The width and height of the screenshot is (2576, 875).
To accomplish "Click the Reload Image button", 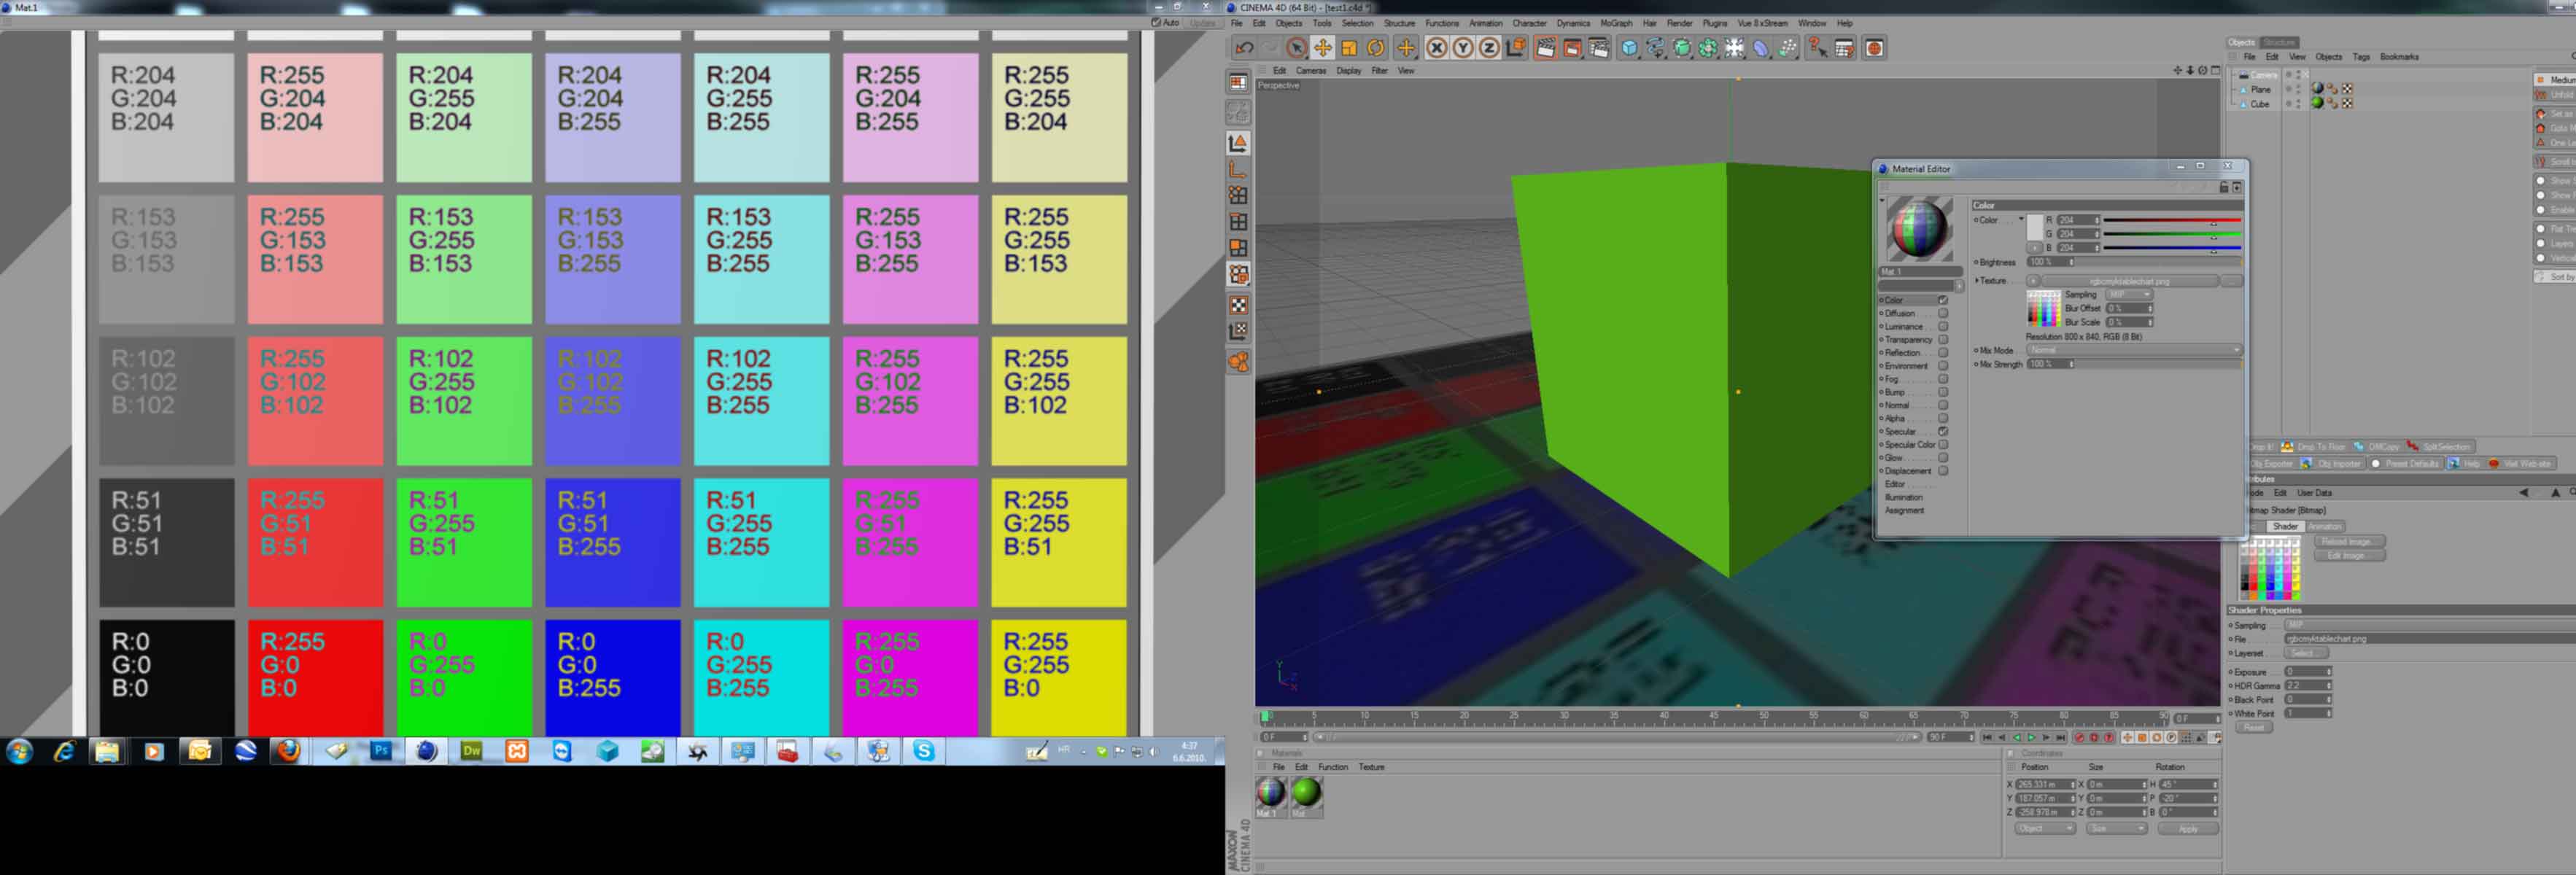I will (2349, 541).
